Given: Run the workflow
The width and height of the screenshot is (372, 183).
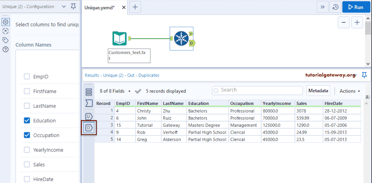Looking at the screenshot, I should pyautogui.click(x=356, y=7).
